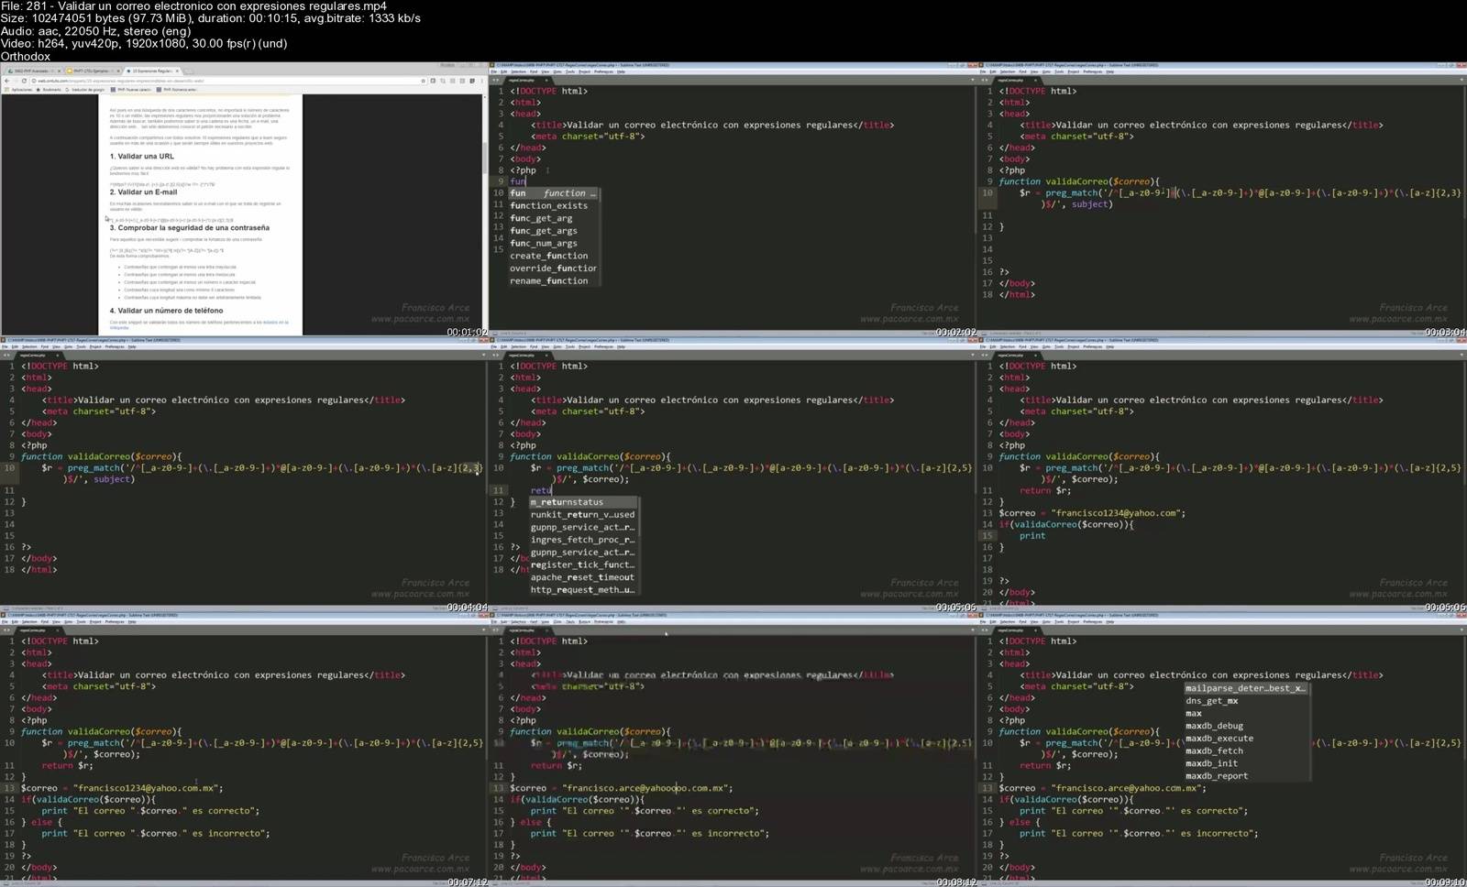Select 'mailparse_deter..best_x..' suggestion
The height and width of the screenshot is (887, 1467).
[x=1245, y=688]
